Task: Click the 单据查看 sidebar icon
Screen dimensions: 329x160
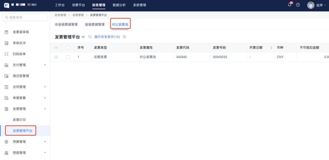Action: pyautogui.click(x=6, y=98)
